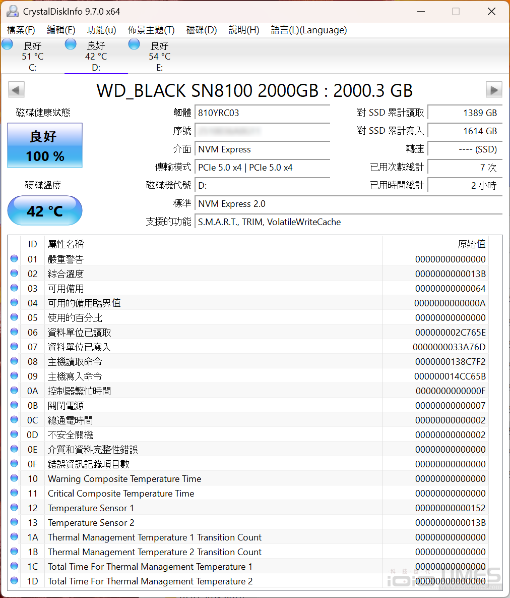
Task: Click the interface field NVM Express
Action: click(263, 149)
